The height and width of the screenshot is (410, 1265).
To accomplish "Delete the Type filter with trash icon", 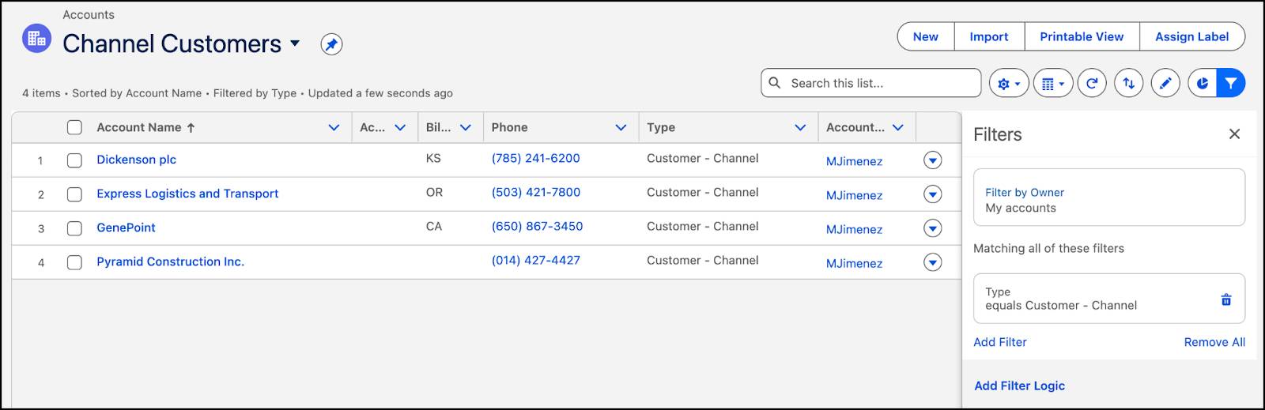I will pyautogui.click(x=1226, y=299).
